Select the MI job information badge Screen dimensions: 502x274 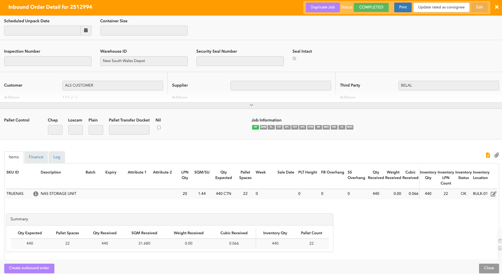coord(318,127)
